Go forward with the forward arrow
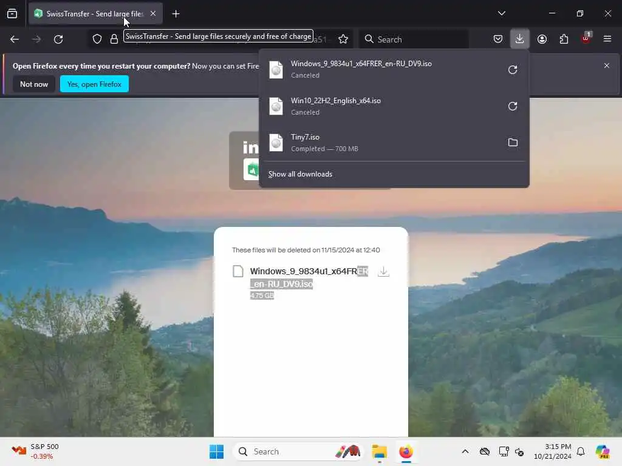 pyautogui.click(x=36, y=39)
